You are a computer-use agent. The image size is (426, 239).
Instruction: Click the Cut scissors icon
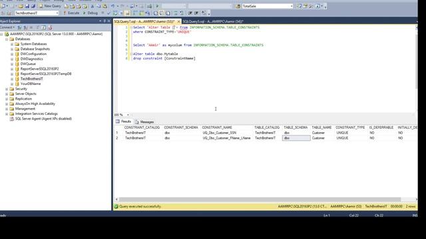(93, 6)
